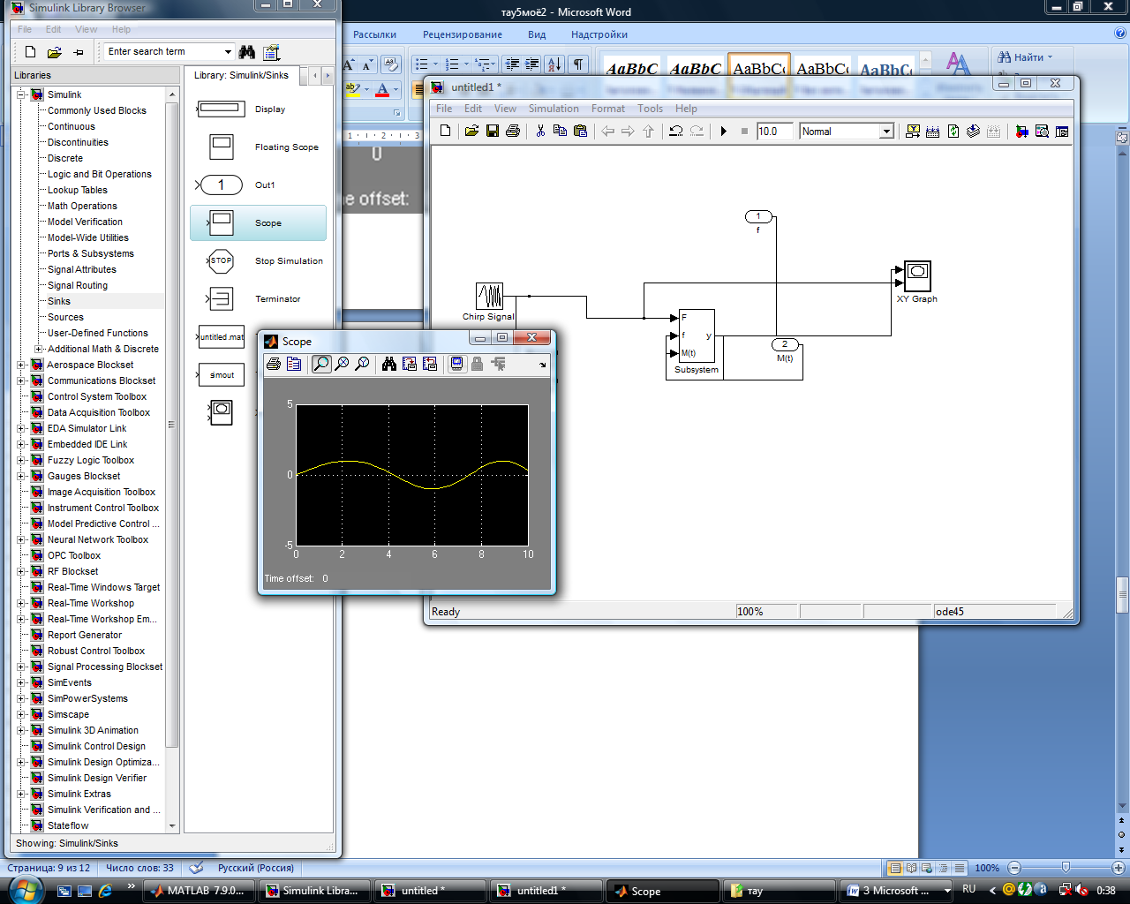
Task: Click simulation stop time field 10.0
Action: [775, 132]
